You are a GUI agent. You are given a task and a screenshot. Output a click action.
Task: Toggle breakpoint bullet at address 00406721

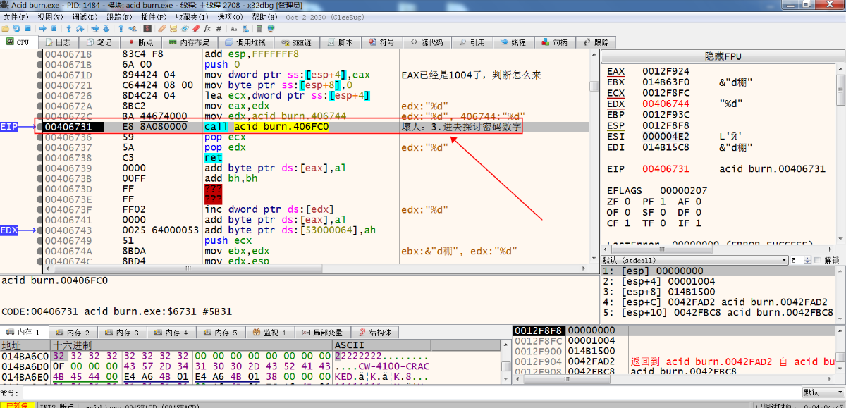tap(39, 85)
